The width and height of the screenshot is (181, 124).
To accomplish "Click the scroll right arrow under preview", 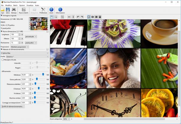I will [177, 119].
